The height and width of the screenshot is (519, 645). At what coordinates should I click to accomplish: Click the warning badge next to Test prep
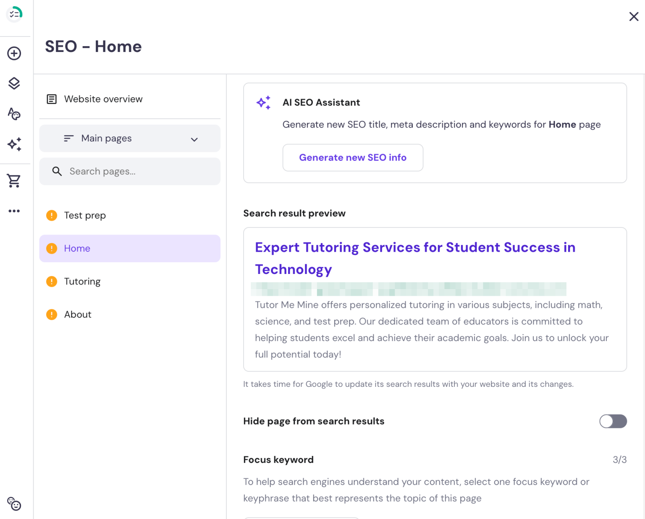51,215
